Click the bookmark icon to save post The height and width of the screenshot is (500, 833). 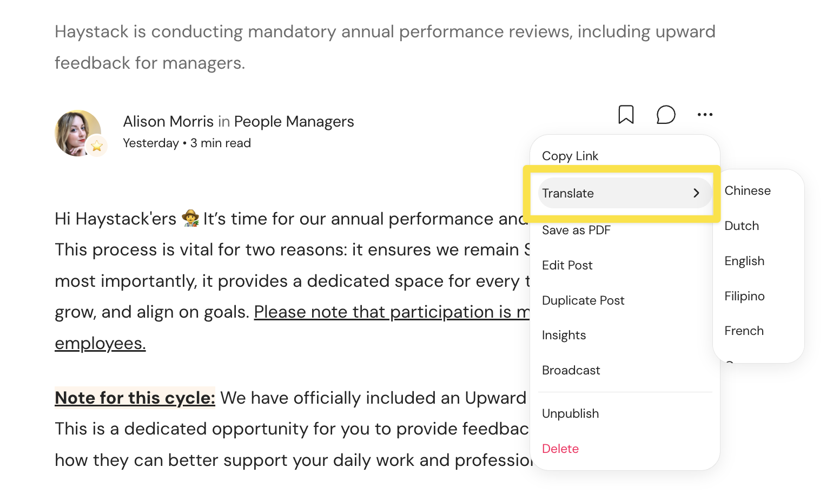(626, 115)
